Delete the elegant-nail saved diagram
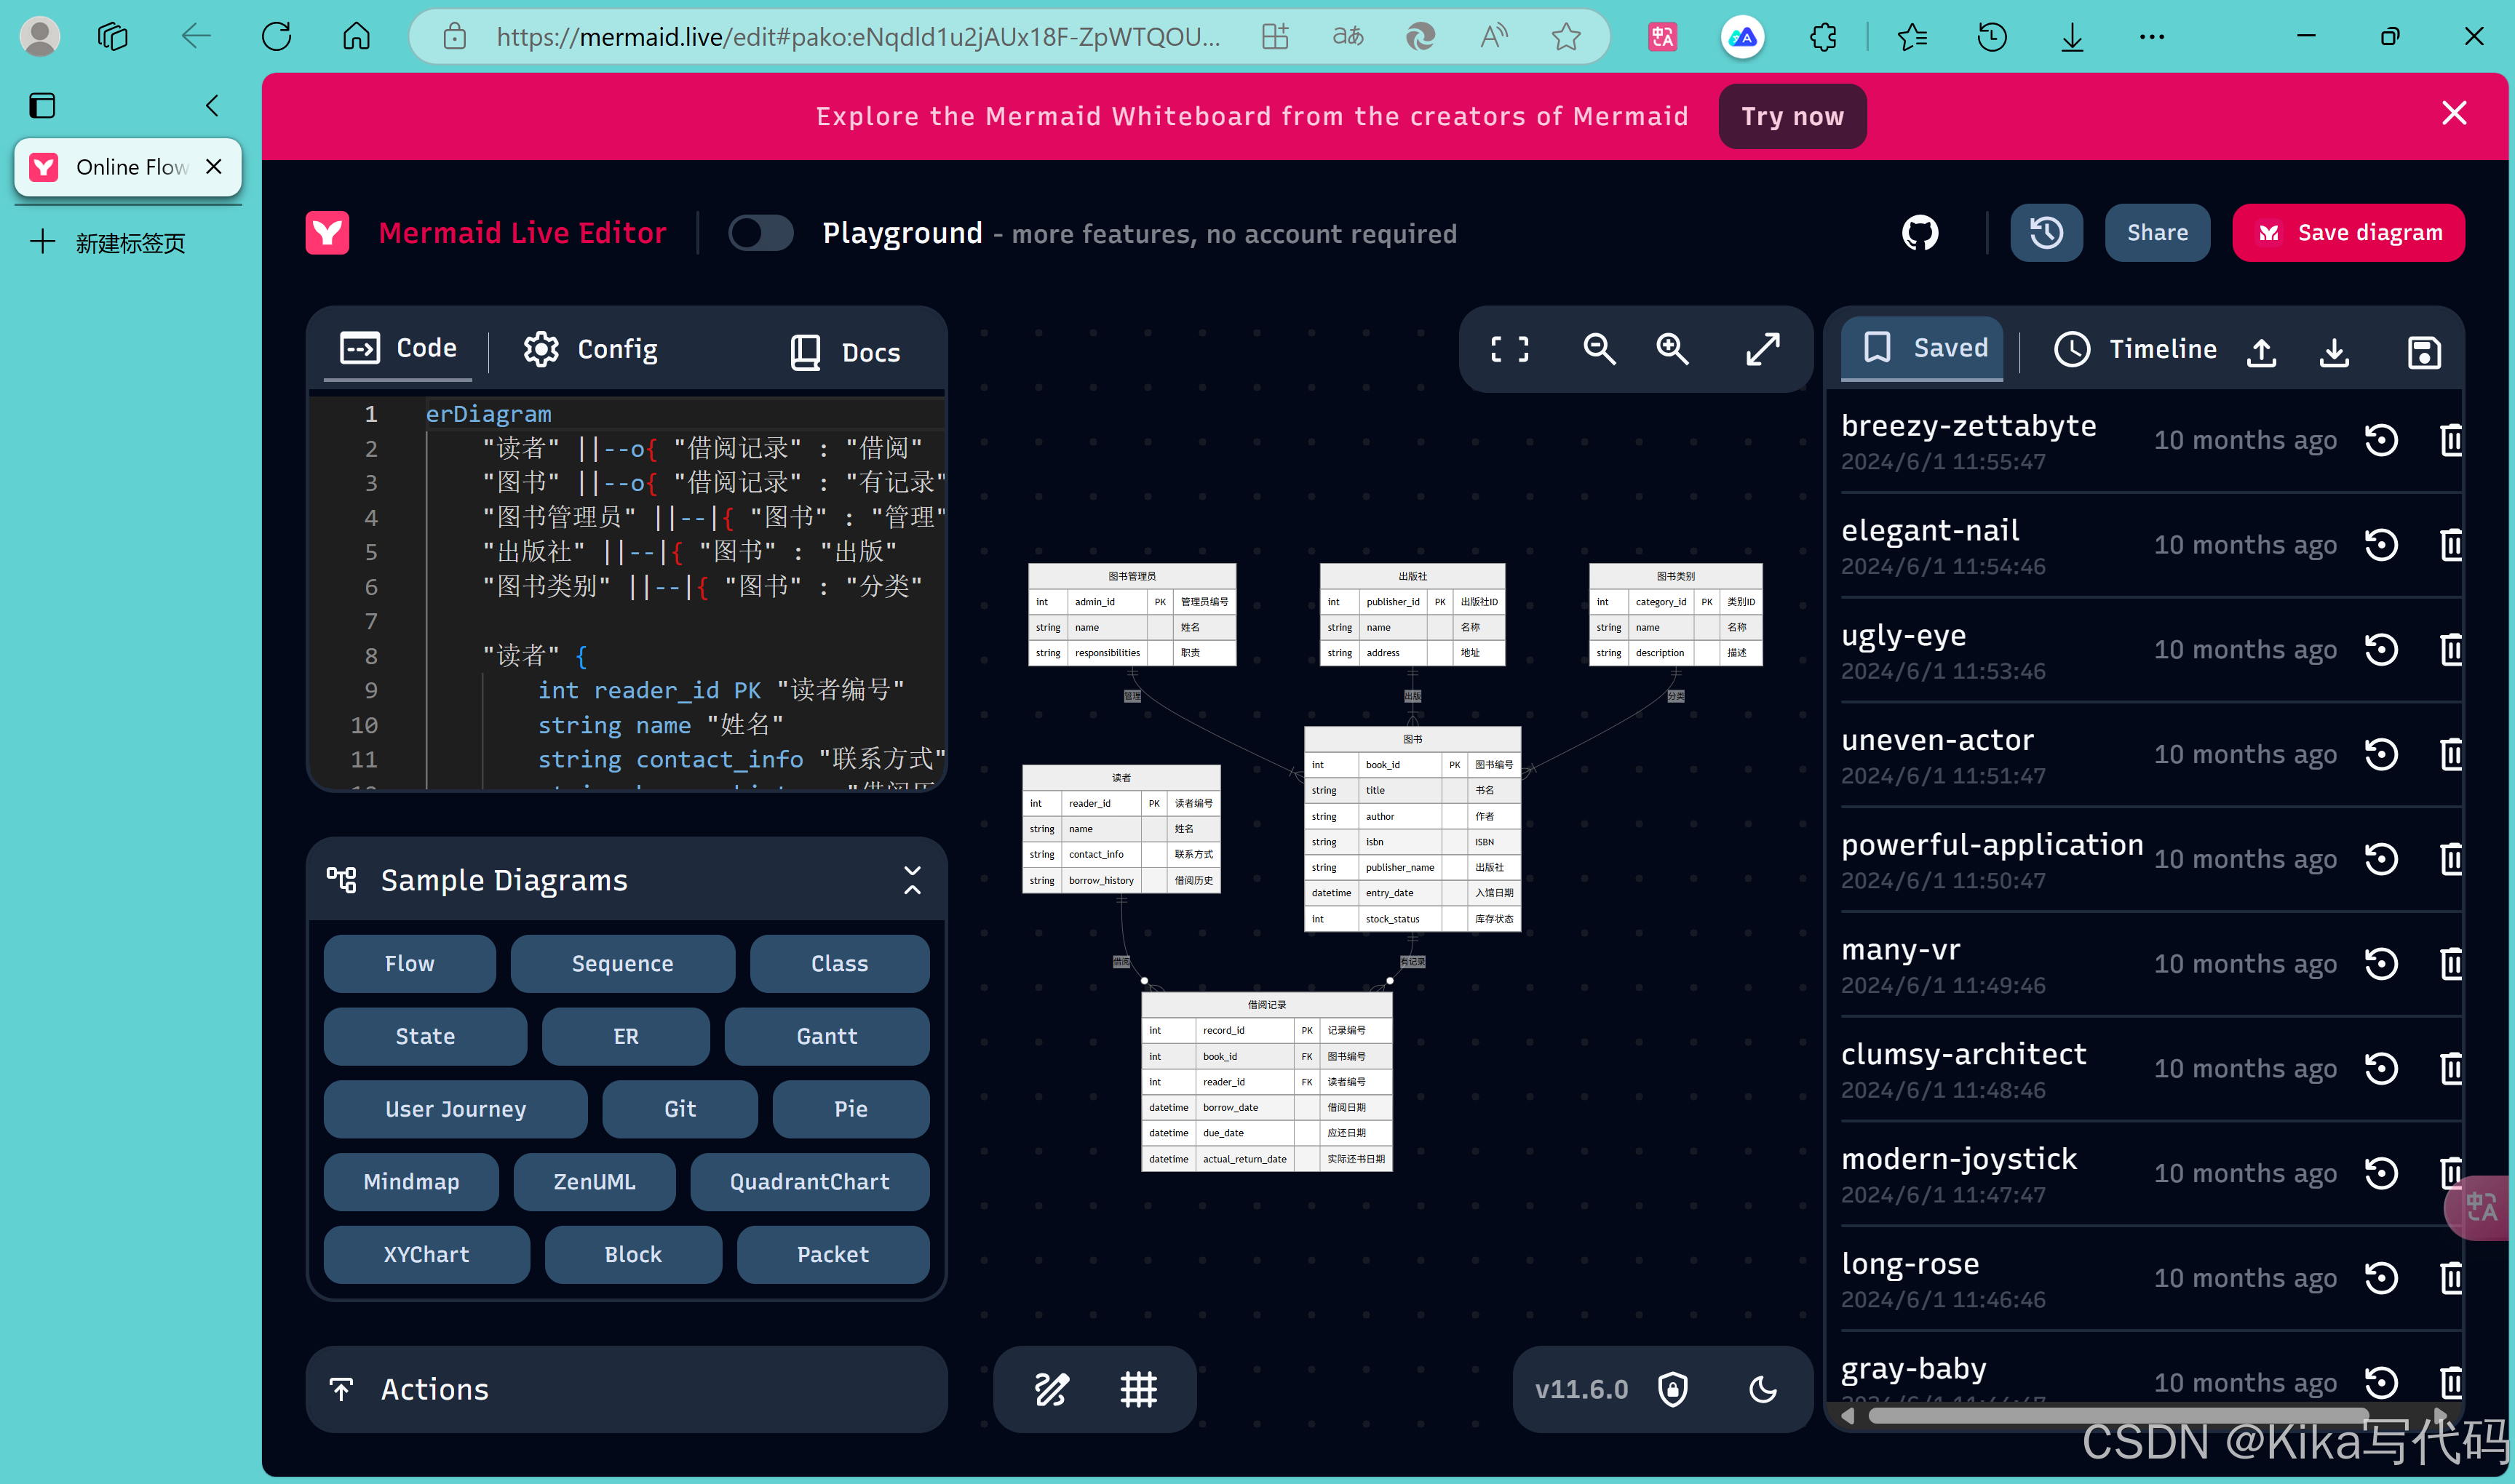The width and height of the screenshot is (2515, 1484). (2450, 545)
